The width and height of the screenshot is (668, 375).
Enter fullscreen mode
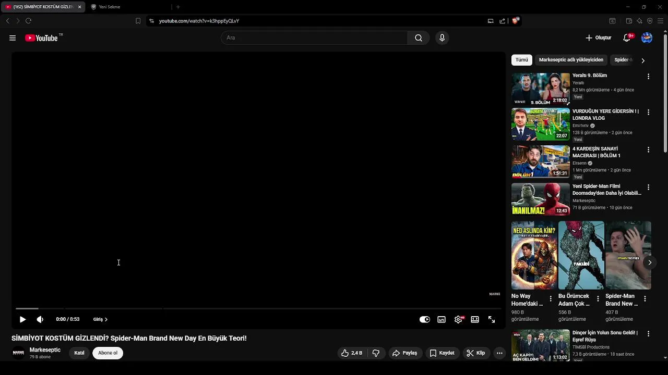tap(492, 319)
